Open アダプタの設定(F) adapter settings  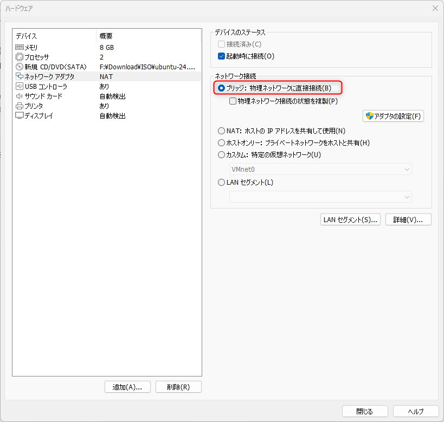coord(393,116)
